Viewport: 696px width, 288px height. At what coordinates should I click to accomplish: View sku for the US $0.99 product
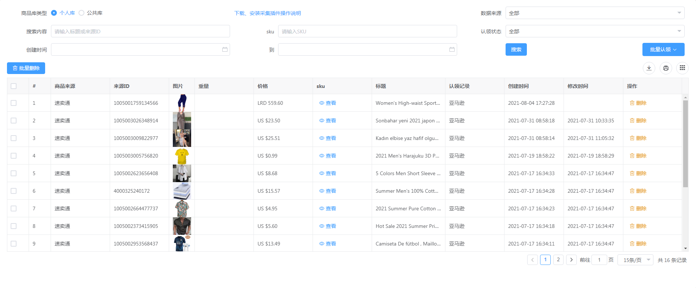(x=327, y=156)
